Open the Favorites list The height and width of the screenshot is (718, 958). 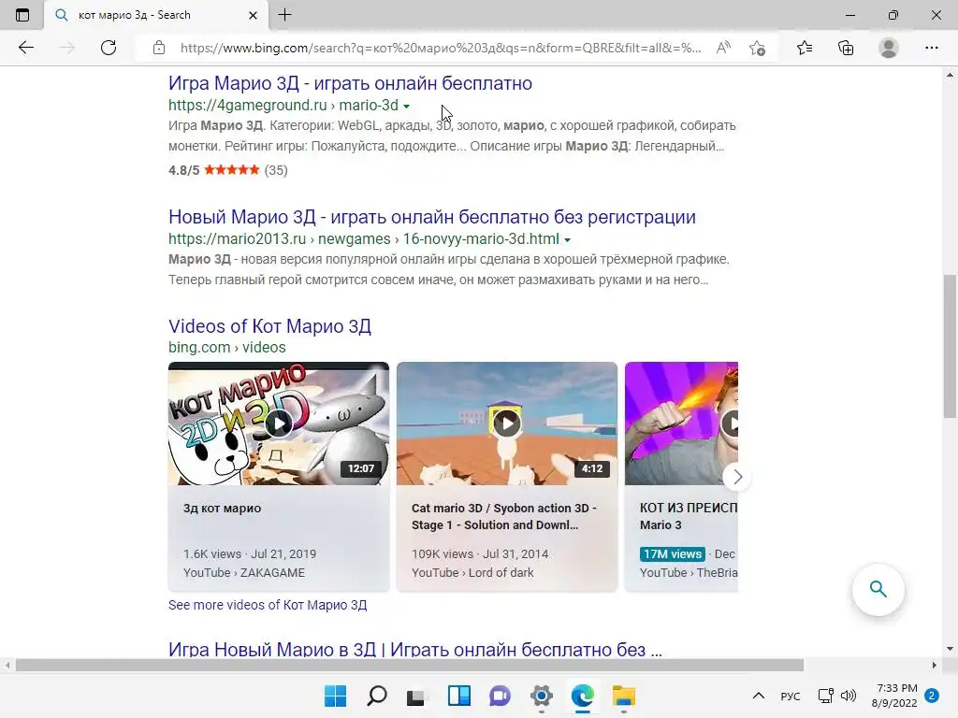click(805, 48)
